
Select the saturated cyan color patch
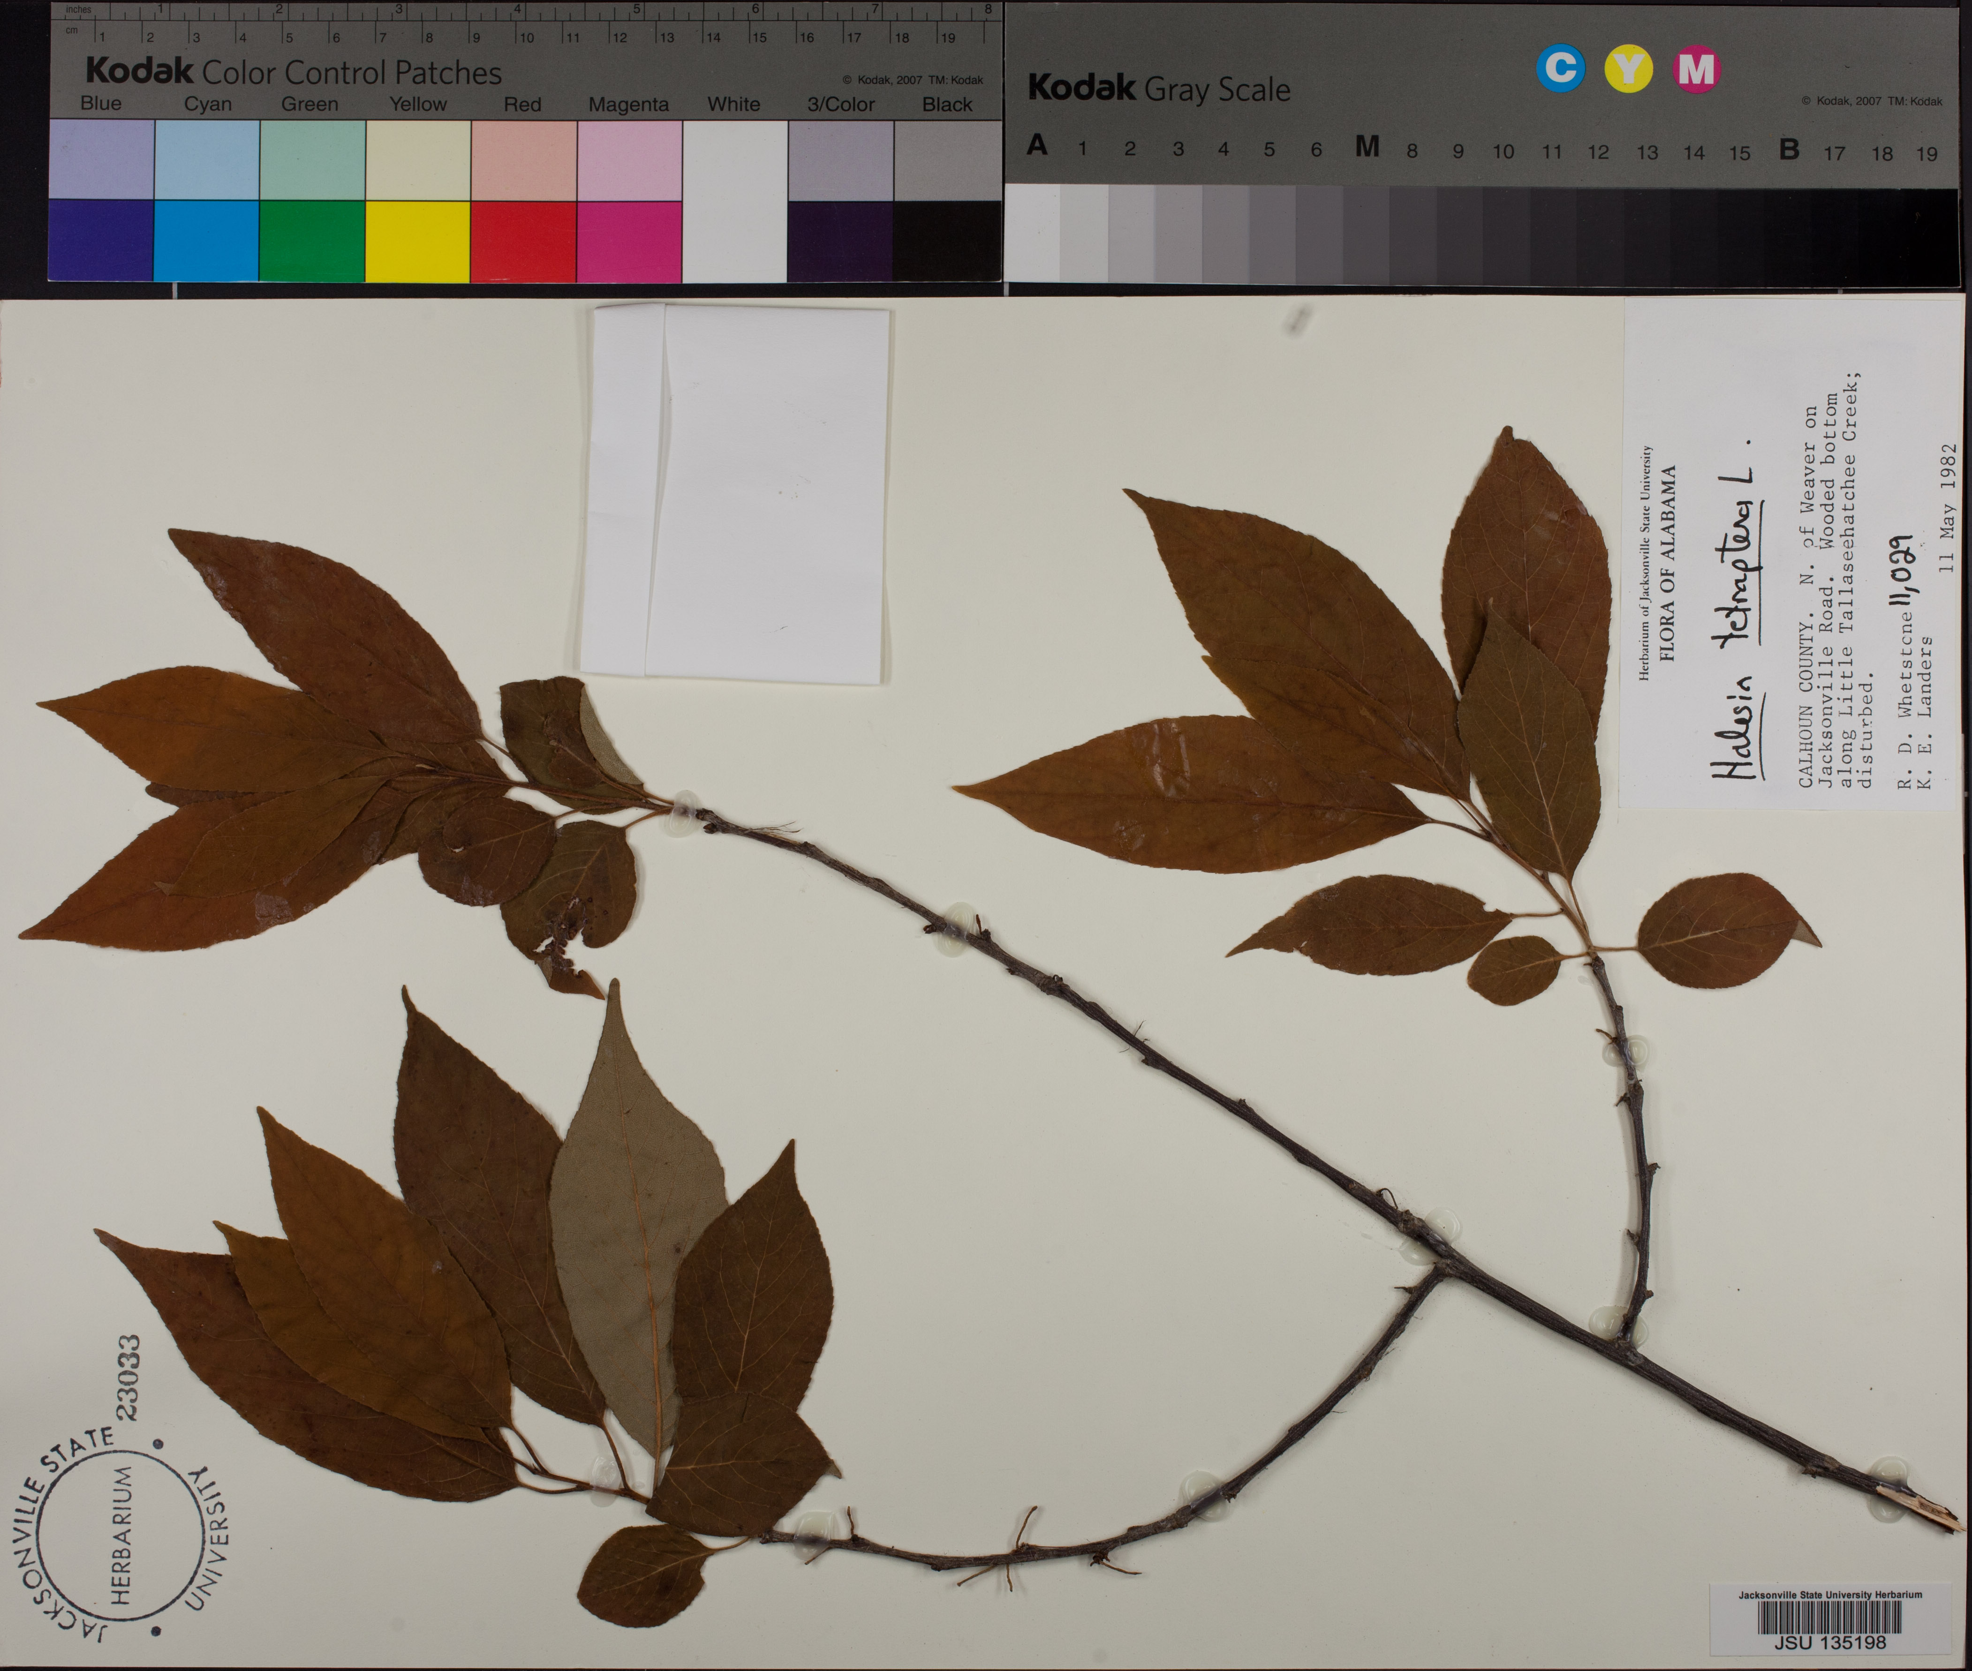pos(207,241)
